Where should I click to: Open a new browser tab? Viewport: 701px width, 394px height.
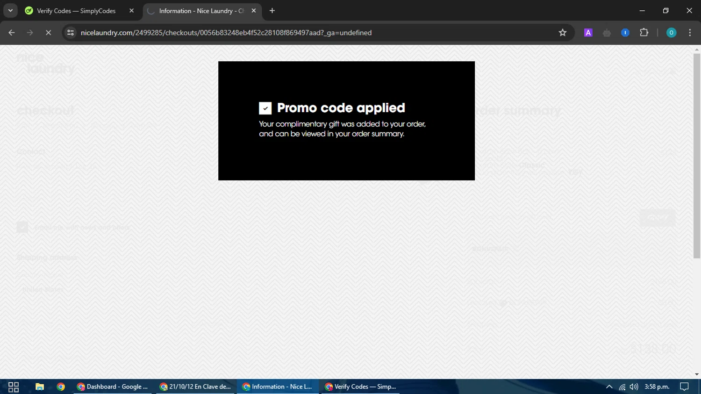point(272,11)
